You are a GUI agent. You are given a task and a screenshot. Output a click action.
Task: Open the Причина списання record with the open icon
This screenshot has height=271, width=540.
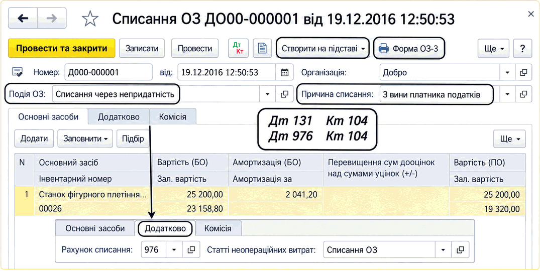523,94
